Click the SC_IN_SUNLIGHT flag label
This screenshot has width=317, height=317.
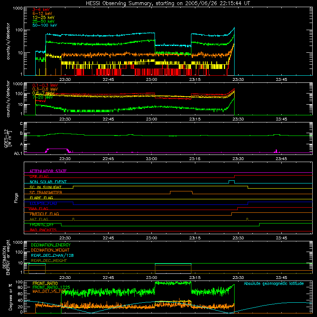click(46, 187)
